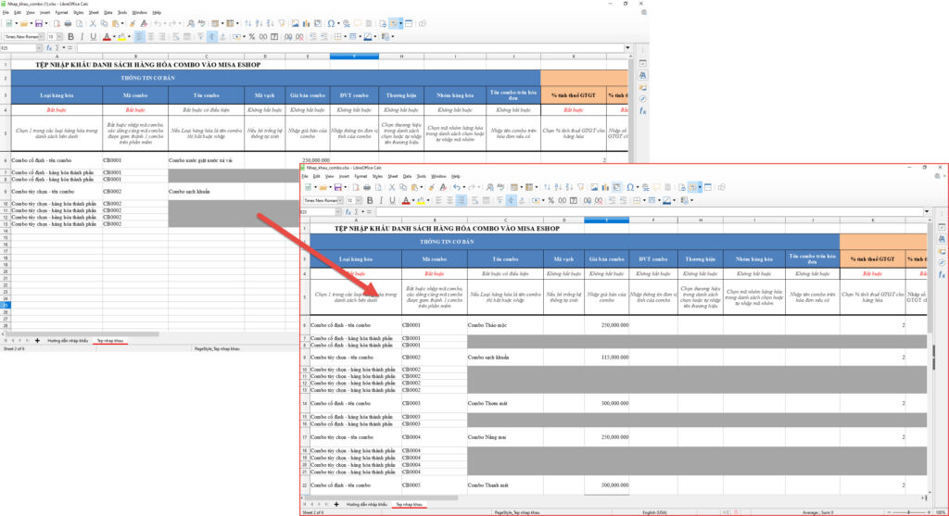Click the 'Tep nhap khau' sheet tab in the back window
This screenshot has width=949, height=516.
[x=111, y=340]
